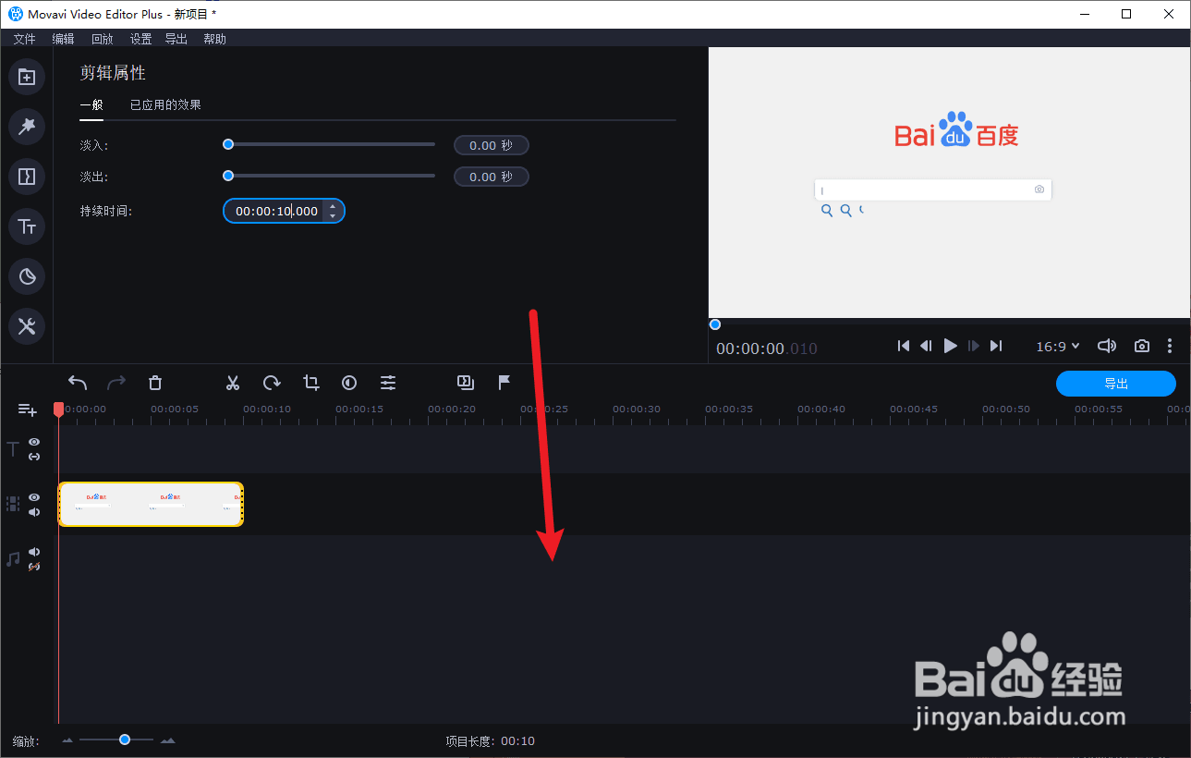Open the 导出 menu in menu bar
This screenshot has height=758, width=1191.
176,39
